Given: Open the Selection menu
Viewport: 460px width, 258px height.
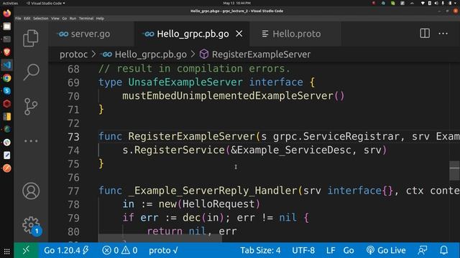Looking at the screenshot, I should coord(40,19).
